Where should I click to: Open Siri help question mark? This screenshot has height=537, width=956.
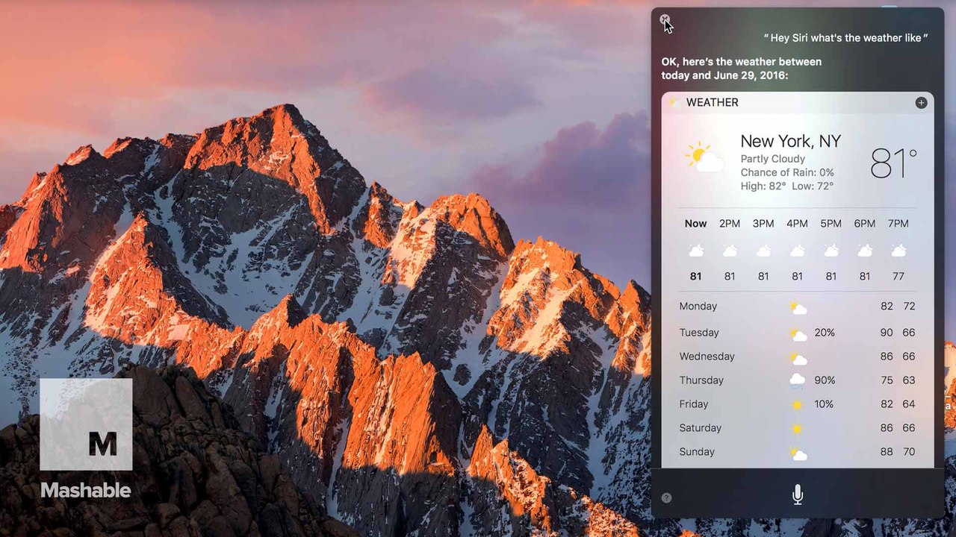(667, 497)
